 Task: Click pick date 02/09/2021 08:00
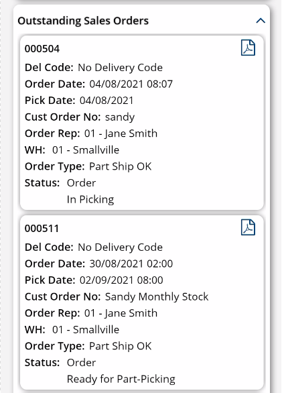(121, 280)
